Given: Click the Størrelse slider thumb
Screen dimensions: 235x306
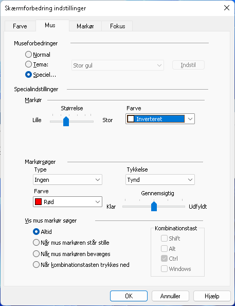Looking at the screenshot, I should click(66, 121).
